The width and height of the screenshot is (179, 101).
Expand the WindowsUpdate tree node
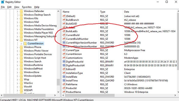click(17, 76)
